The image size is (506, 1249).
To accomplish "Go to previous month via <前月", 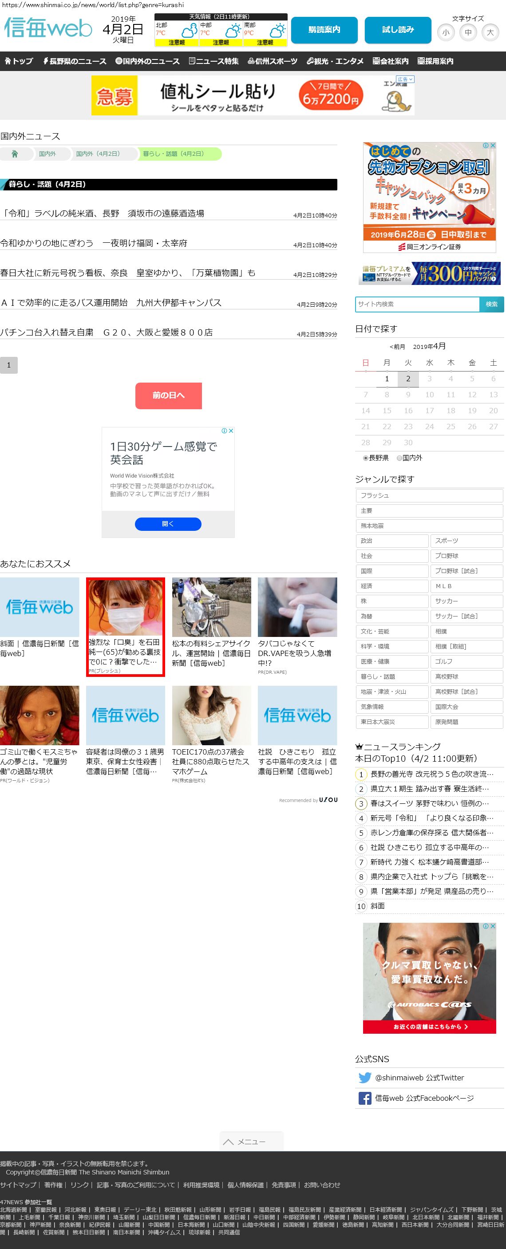I will pos(397,347).
